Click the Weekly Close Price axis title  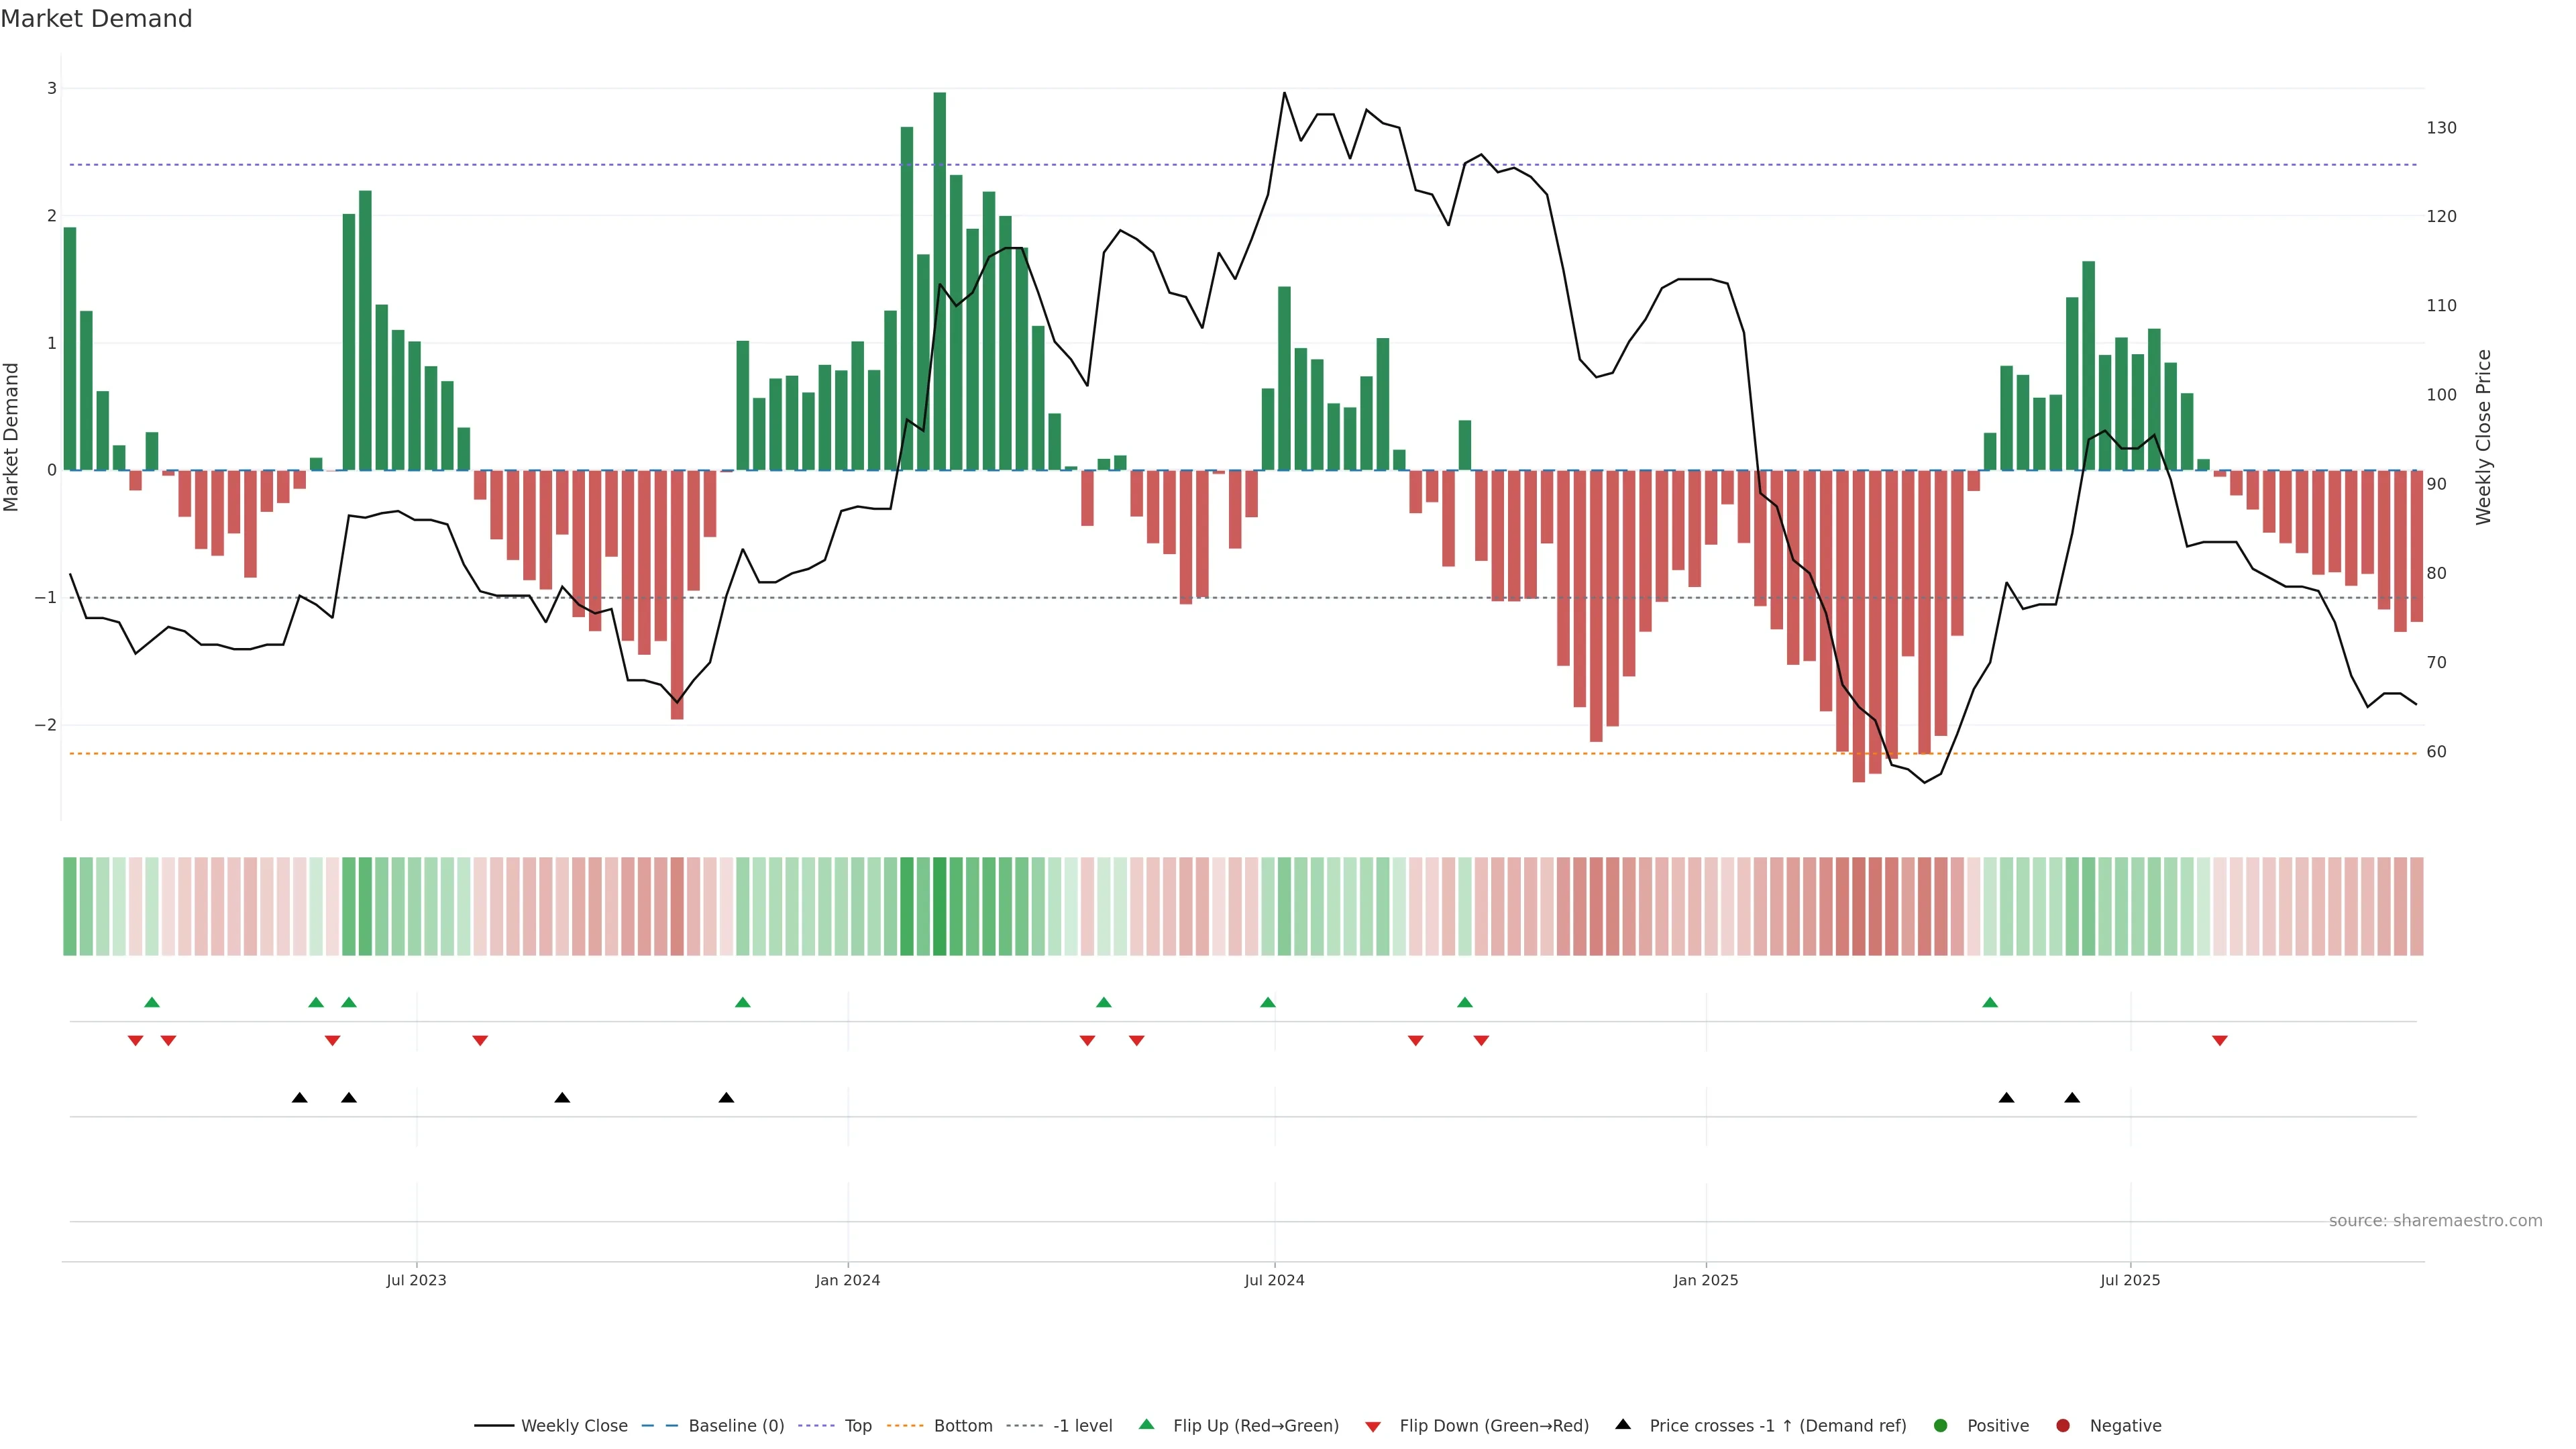click(x=2483, y=437)
